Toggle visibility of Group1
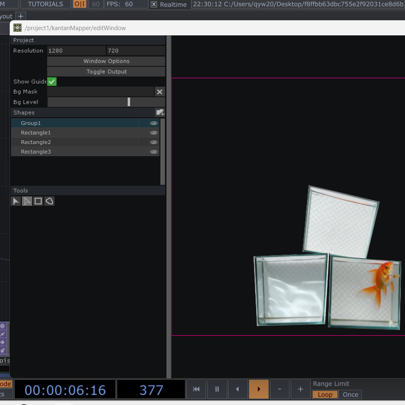This screenshot has height=405, width=405. 154,123
